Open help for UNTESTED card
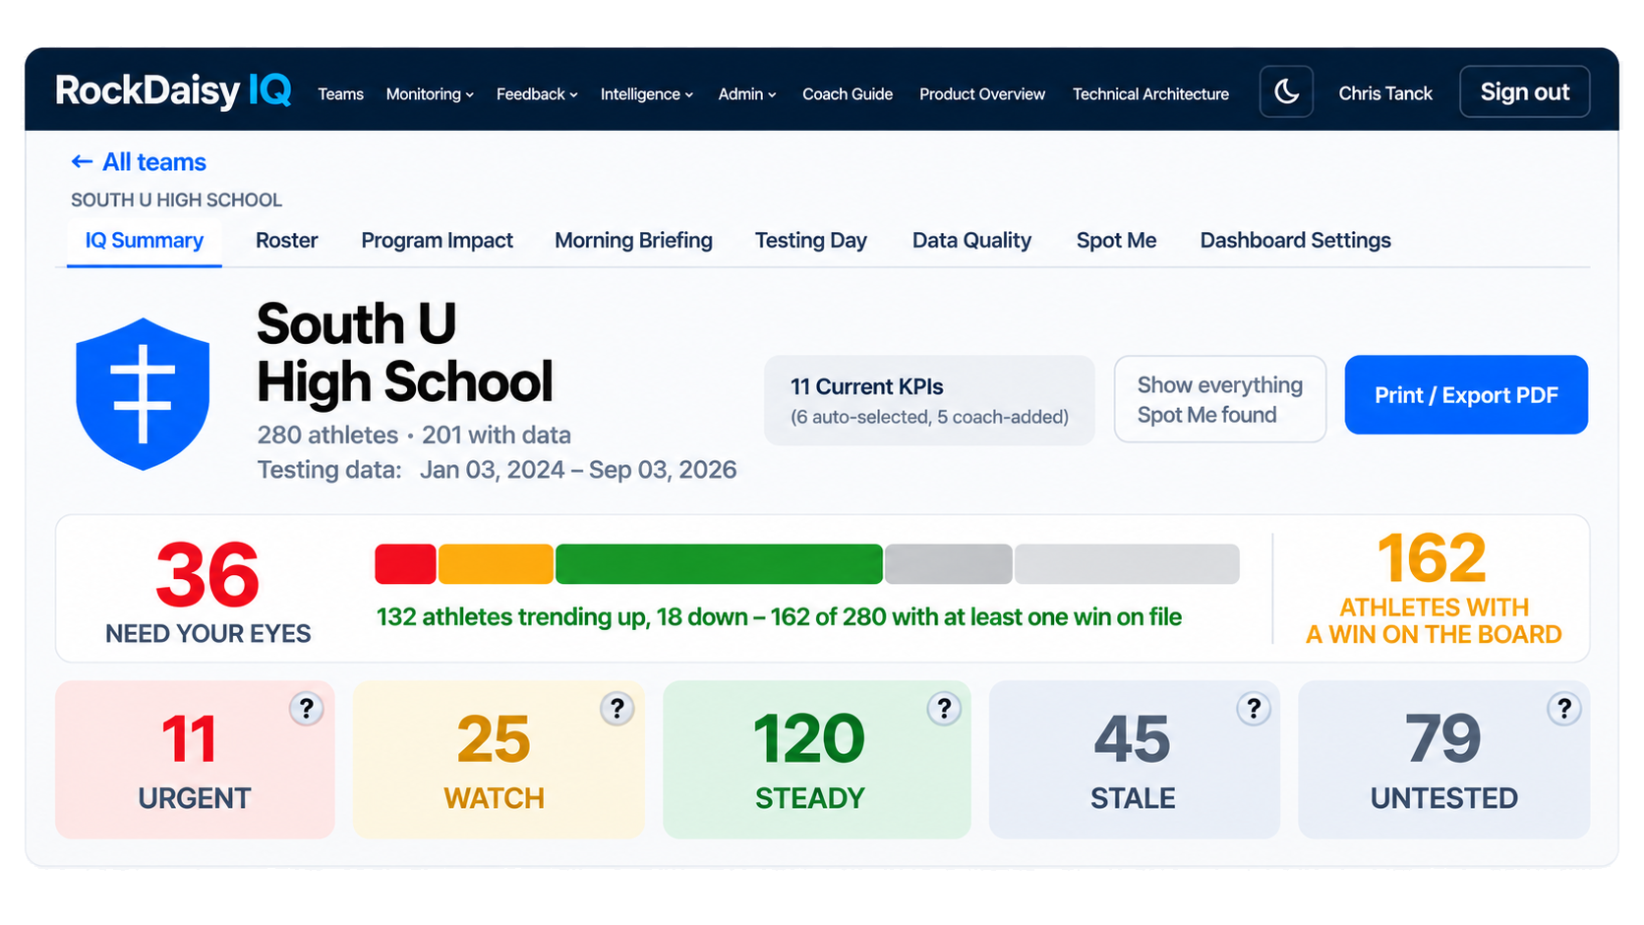 coord(1563,708)
